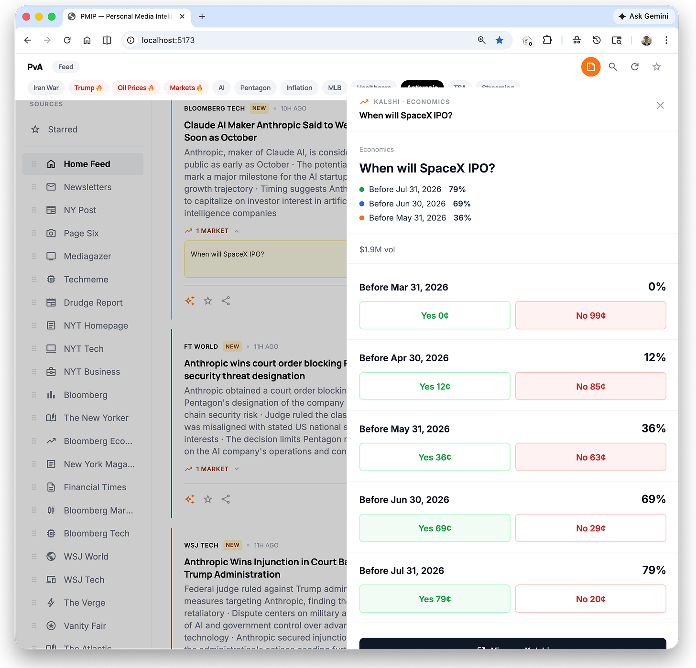Open NY Post source

83,210
